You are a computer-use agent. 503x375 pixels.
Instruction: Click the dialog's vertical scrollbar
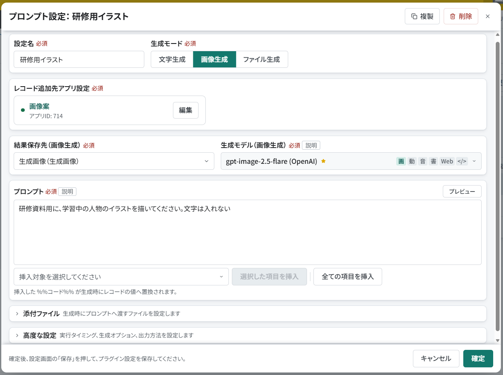(497, 186)
